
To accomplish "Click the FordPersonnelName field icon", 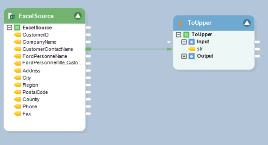I will click(17, 56).
